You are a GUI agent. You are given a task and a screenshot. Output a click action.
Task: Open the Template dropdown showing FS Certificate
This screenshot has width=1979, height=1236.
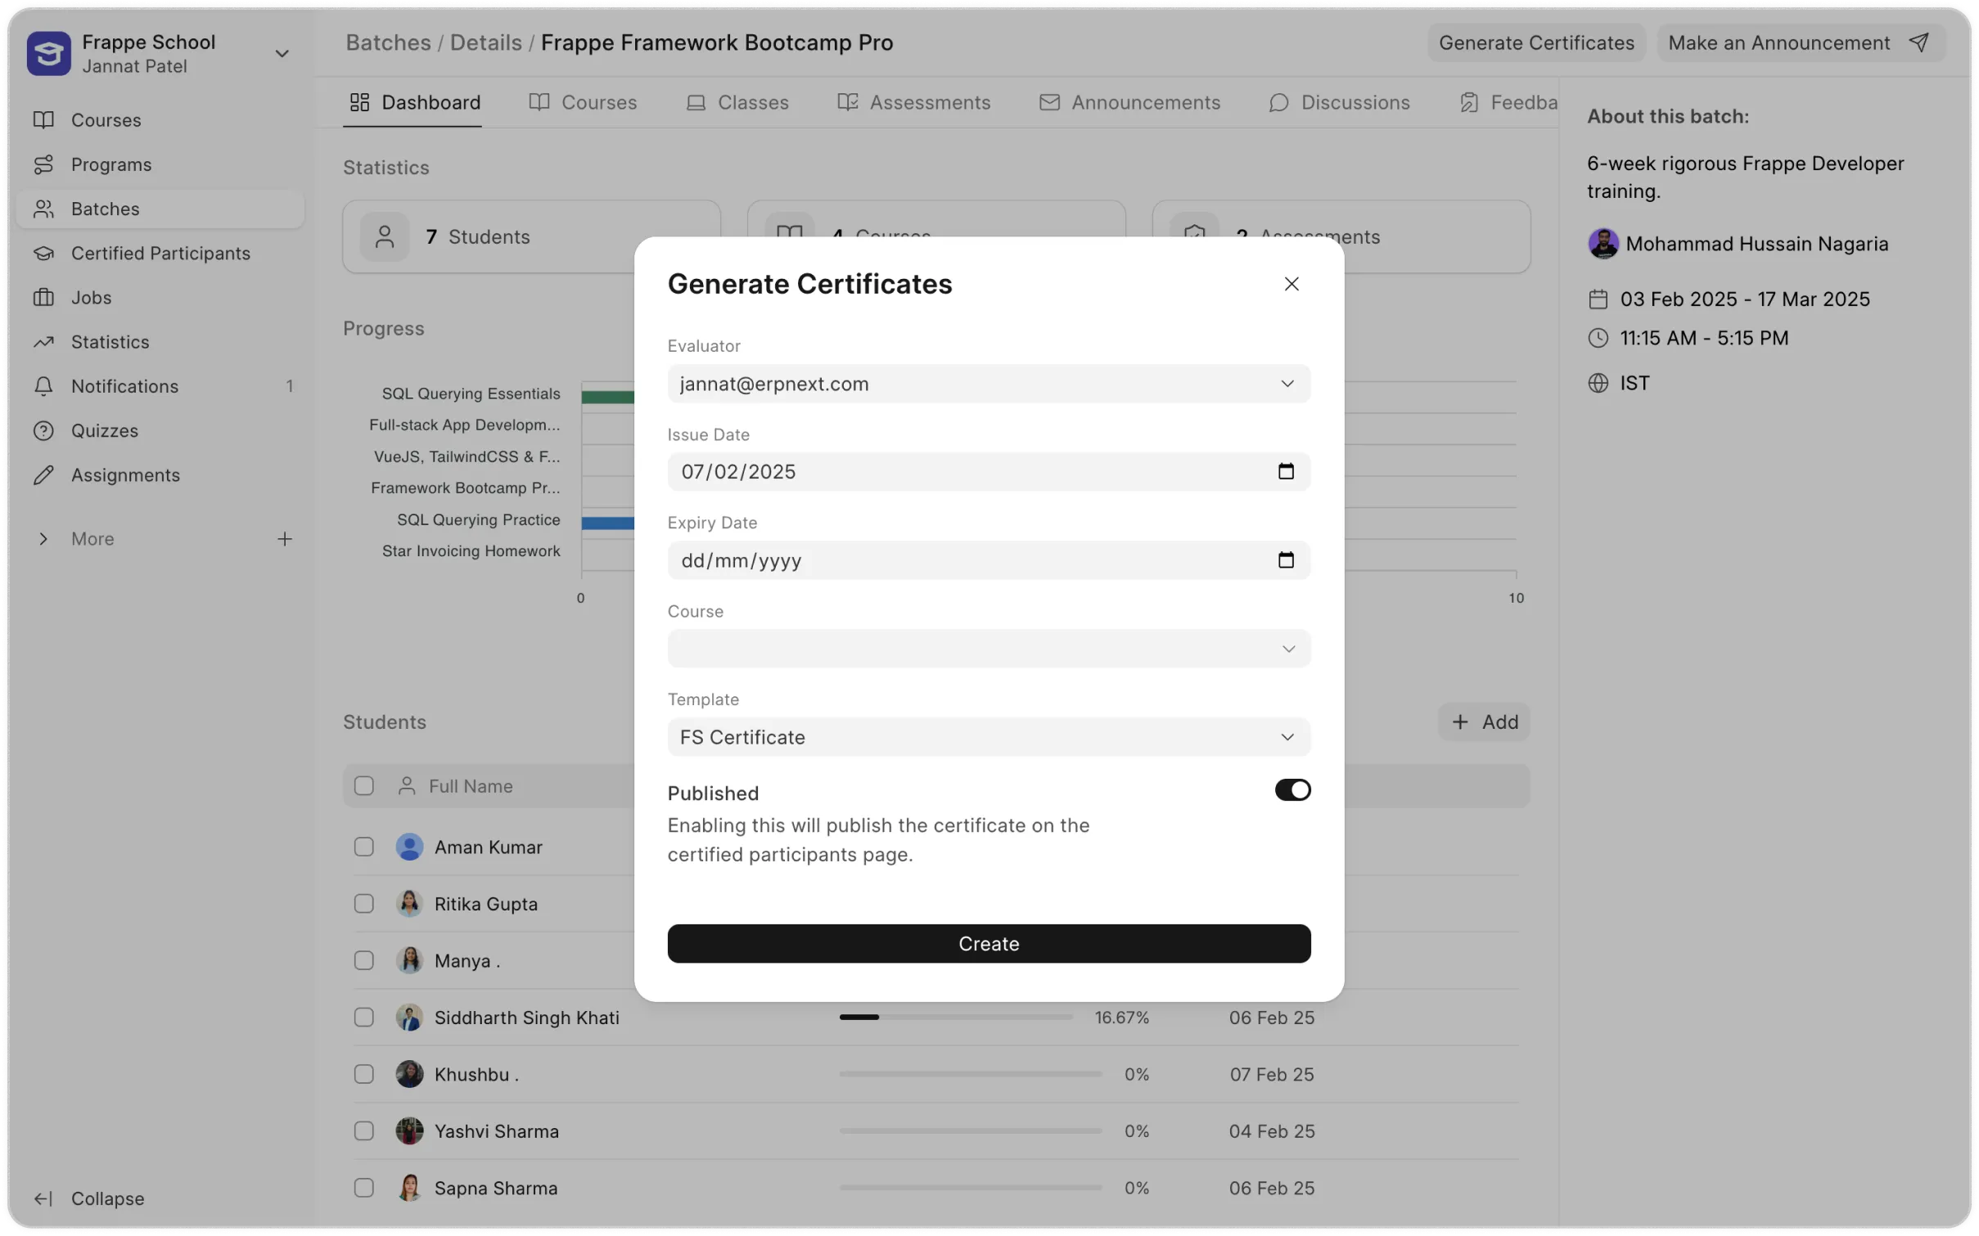[x=988, y=737]
